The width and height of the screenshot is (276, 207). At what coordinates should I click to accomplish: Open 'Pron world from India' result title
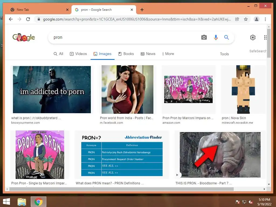pyautogui.click(x=127, y=118)
